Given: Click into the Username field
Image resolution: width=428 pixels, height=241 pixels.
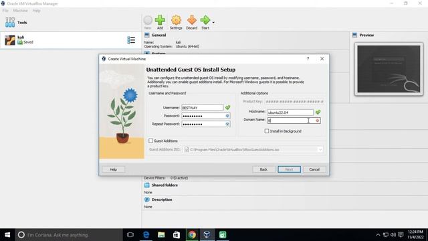Looking at the screenshot, I should pos(202,108).
